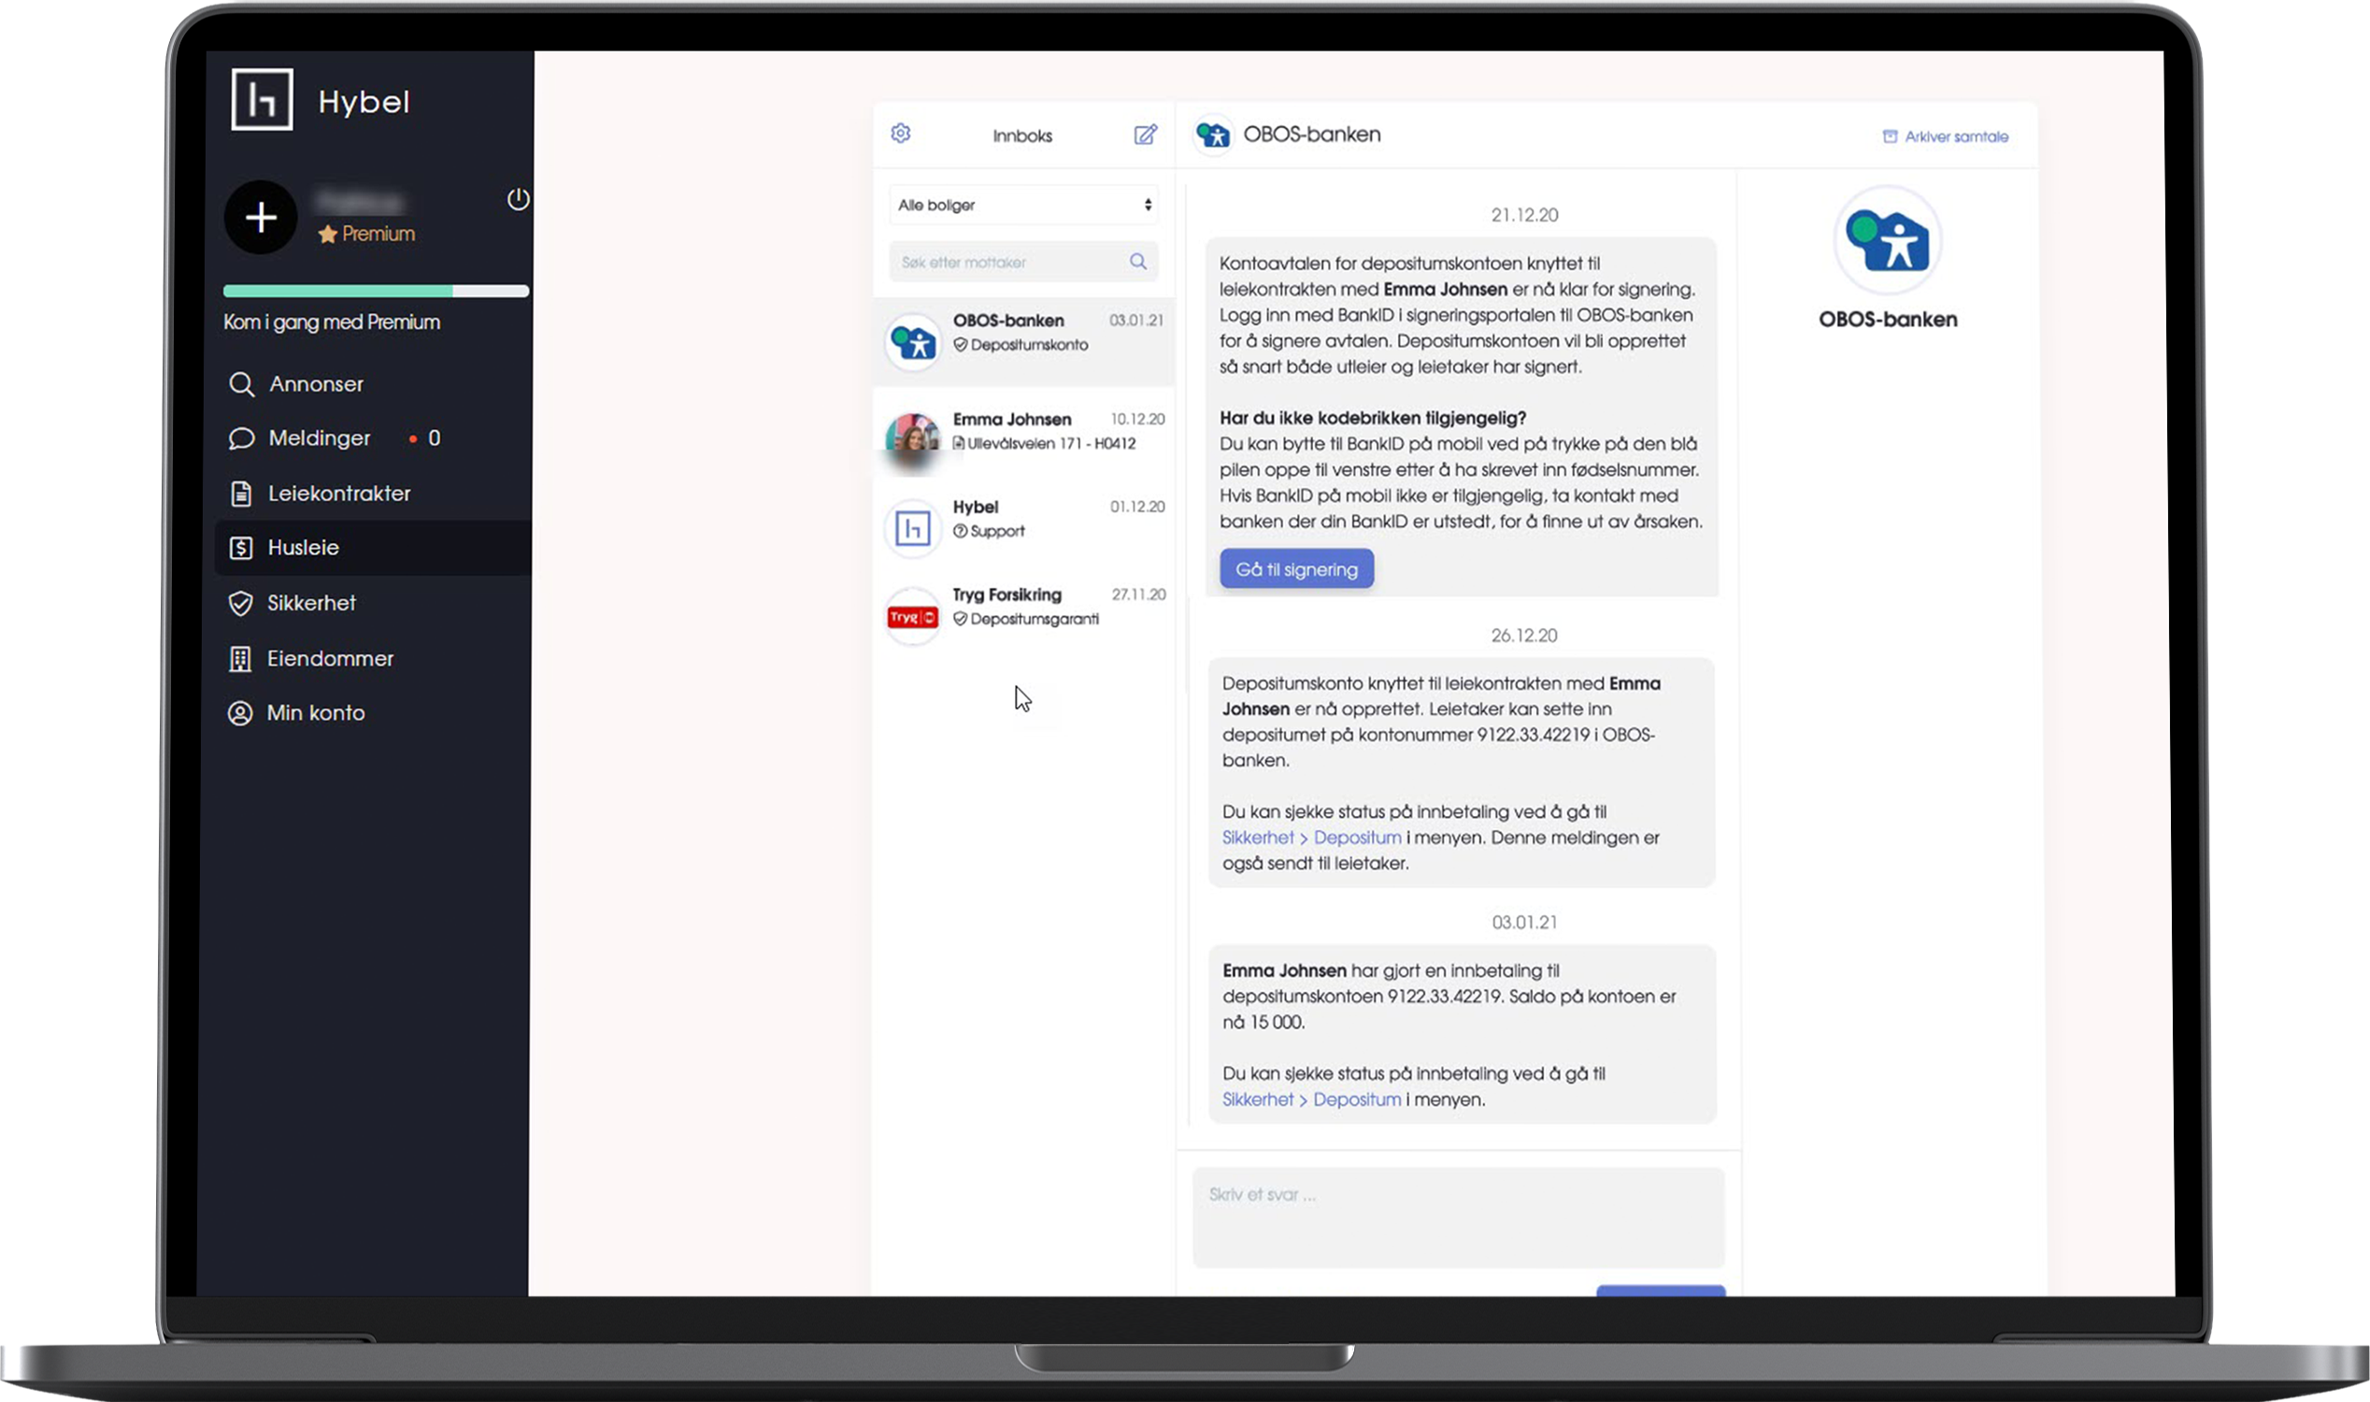Click the Depositumsgaranti label under Tryg Forsikring
2370x1402 pixels.
pos(1034,619)
